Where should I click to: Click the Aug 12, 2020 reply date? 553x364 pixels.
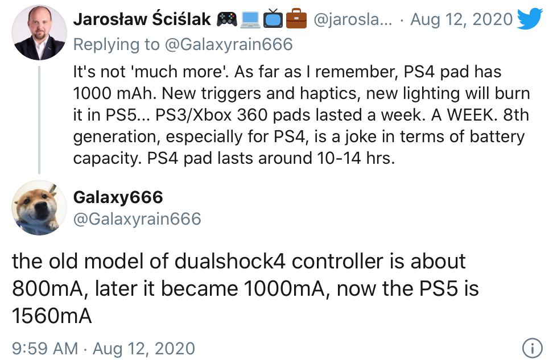tap(461, 19)
